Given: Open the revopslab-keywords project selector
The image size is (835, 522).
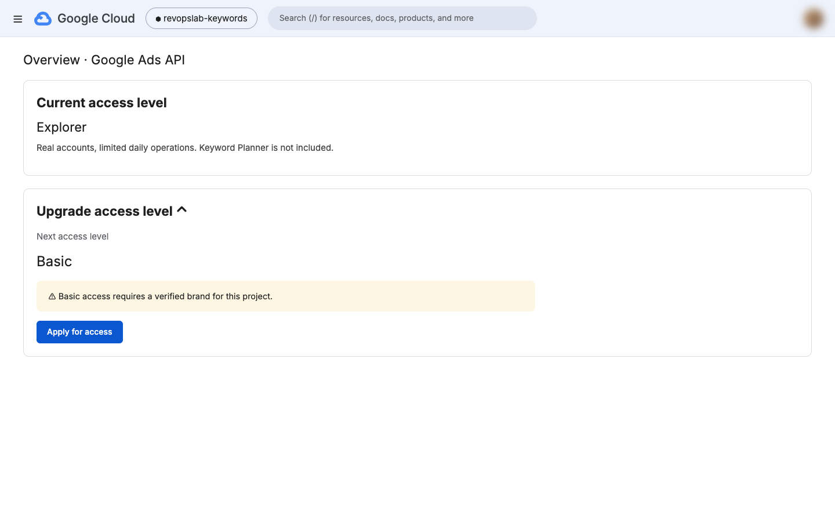Looking at the screenshot, I should [x=201, y=19].
